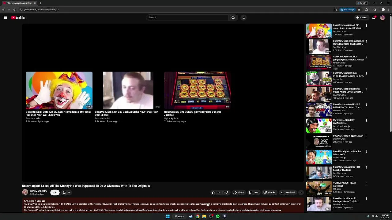Select the active YouTube browser tab
Image resolution: width=392 pixels, height=220 pixels.
pyautogui.click(x=19, y=3)
